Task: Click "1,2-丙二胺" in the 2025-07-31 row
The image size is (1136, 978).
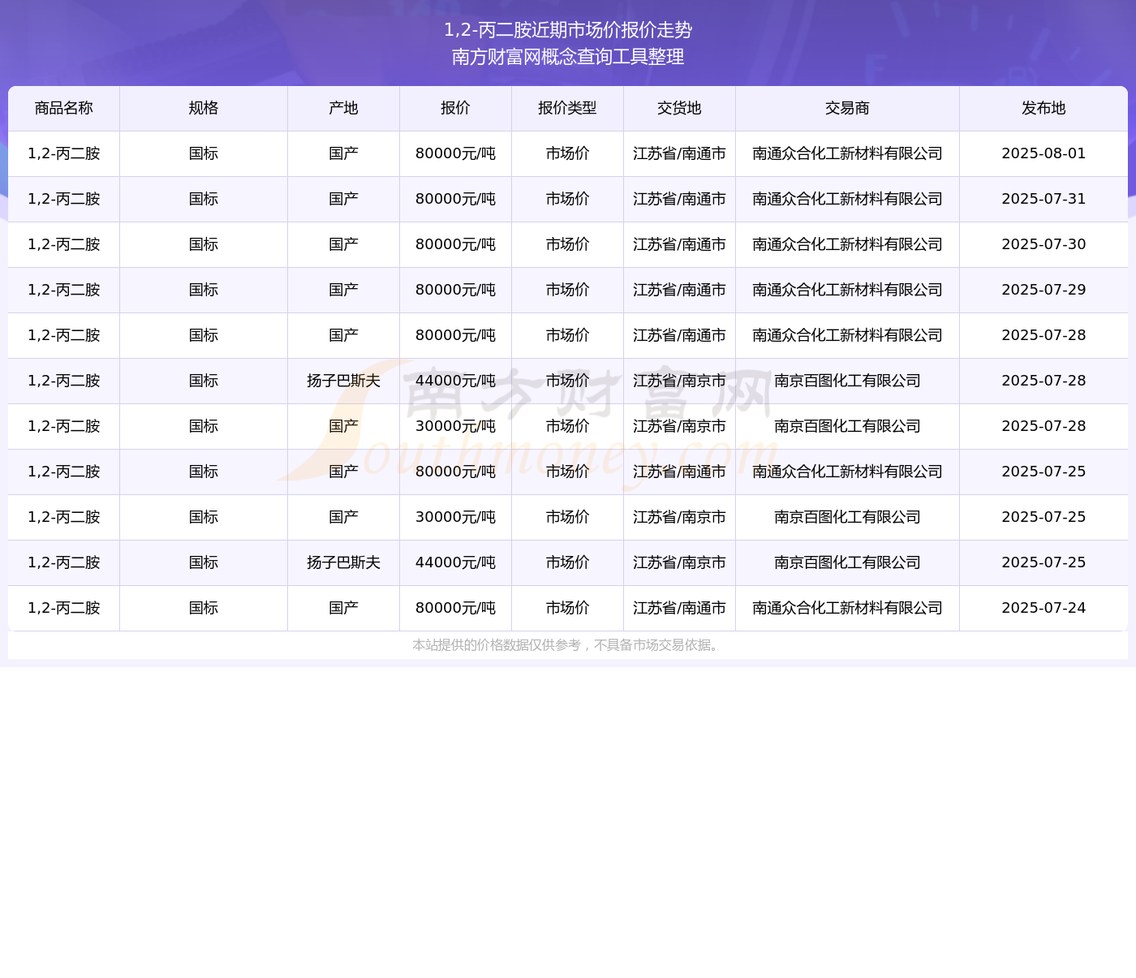Action: (64, 199)
